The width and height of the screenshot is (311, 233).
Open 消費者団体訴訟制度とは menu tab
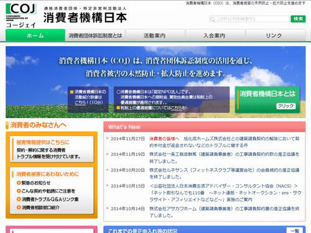point(95,35)
